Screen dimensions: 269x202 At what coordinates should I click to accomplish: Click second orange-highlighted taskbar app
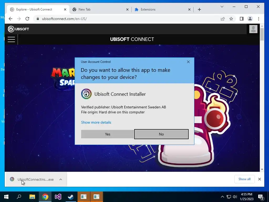click(97, 197)
